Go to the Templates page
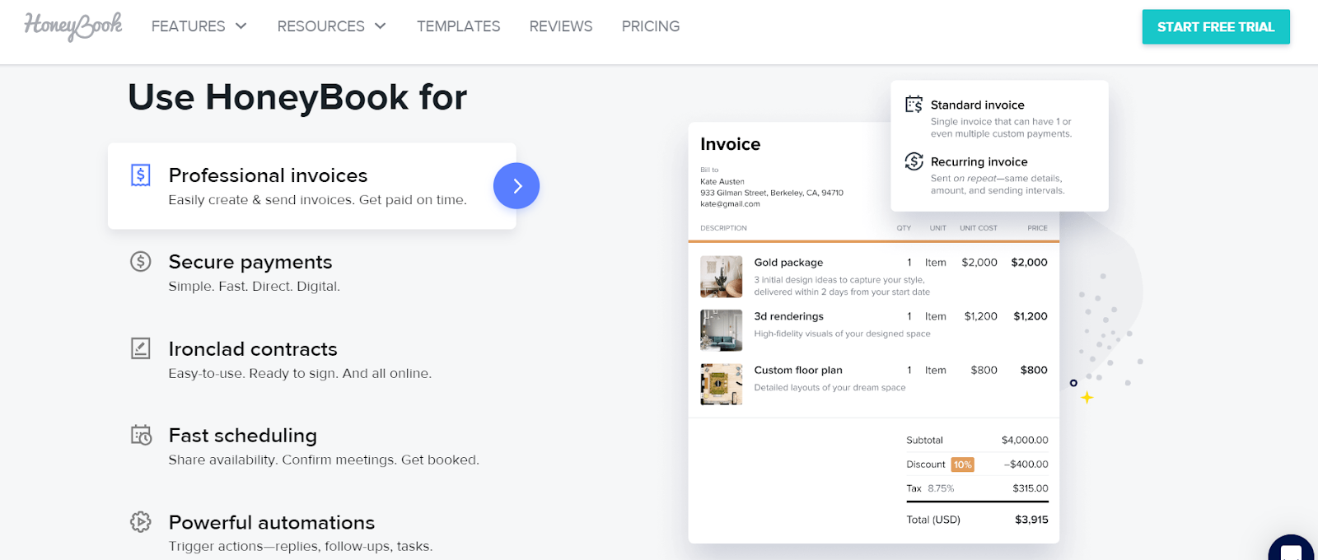1318x560 pixels. click(458, 26)
